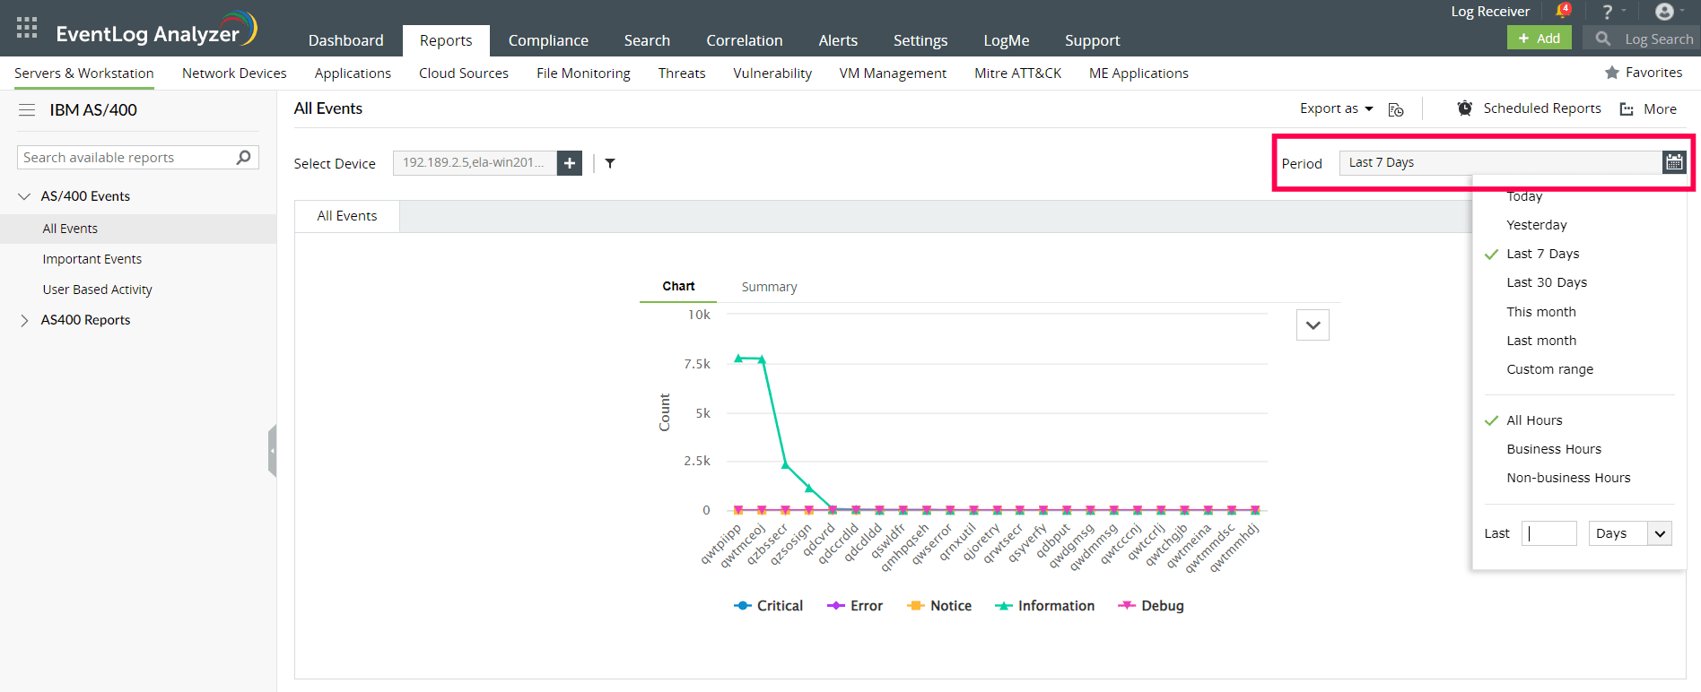Select Business Hours option

pyautogui.click(x=1554, y=449)
